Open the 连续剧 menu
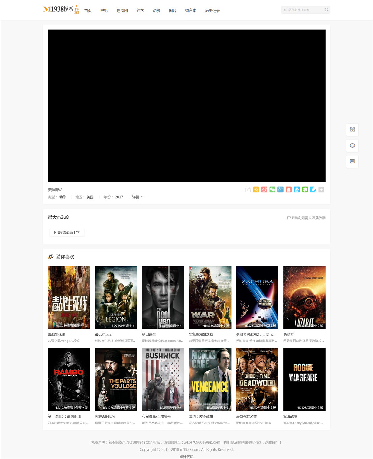373x459 pixels. (x=122, y=11)
